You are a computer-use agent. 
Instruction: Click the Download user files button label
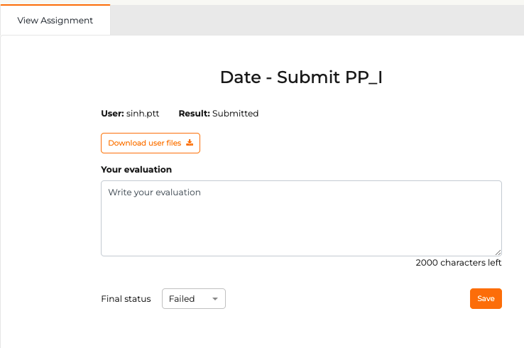pos(144,143)
